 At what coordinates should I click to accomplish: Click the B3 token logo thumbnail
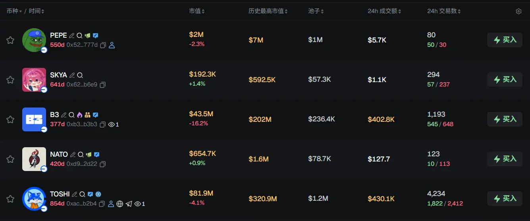[34, 119]
